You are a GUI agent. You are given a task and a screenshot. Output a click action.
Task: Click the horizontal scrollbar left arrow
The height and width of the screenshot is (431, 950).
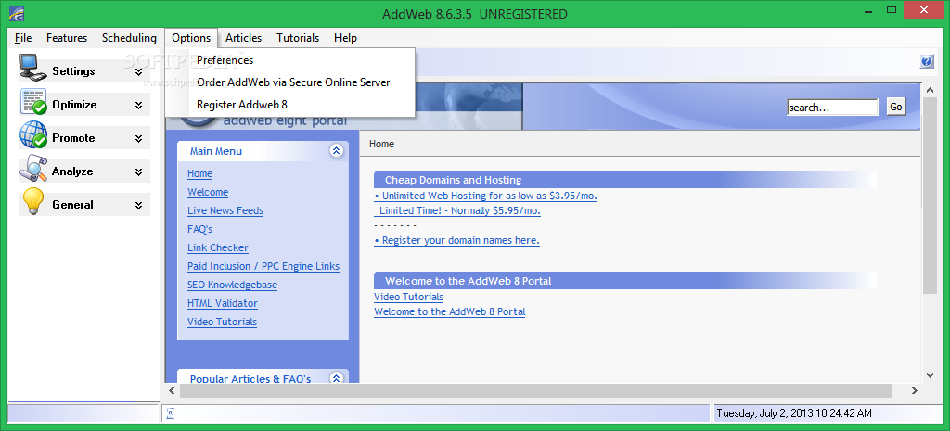[x=172, y=391]
